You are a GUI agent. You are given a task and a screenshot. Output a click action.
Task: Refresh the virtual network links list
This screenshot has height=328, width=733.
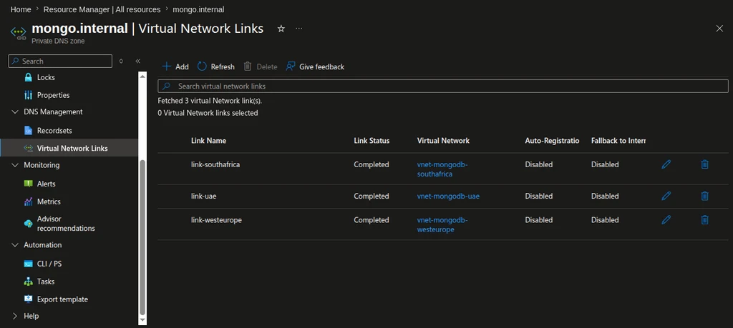[216, 66]
